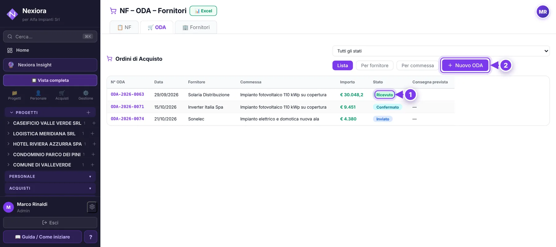Toggle Vista completa mode

pyautogui.click(x=50, y=80)
